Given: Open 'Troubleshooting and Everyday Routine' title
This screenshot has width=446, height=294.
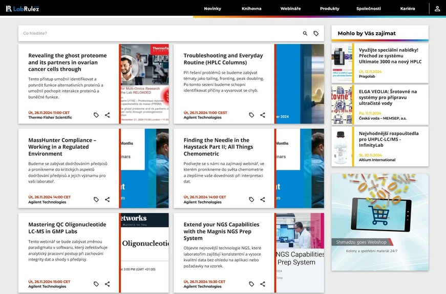Looking at the screenshot, I should point(223,59).
